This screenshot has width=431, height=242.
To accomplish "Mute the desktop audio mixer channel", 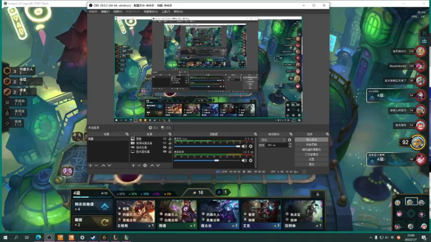I will click(x=244, y=160).
